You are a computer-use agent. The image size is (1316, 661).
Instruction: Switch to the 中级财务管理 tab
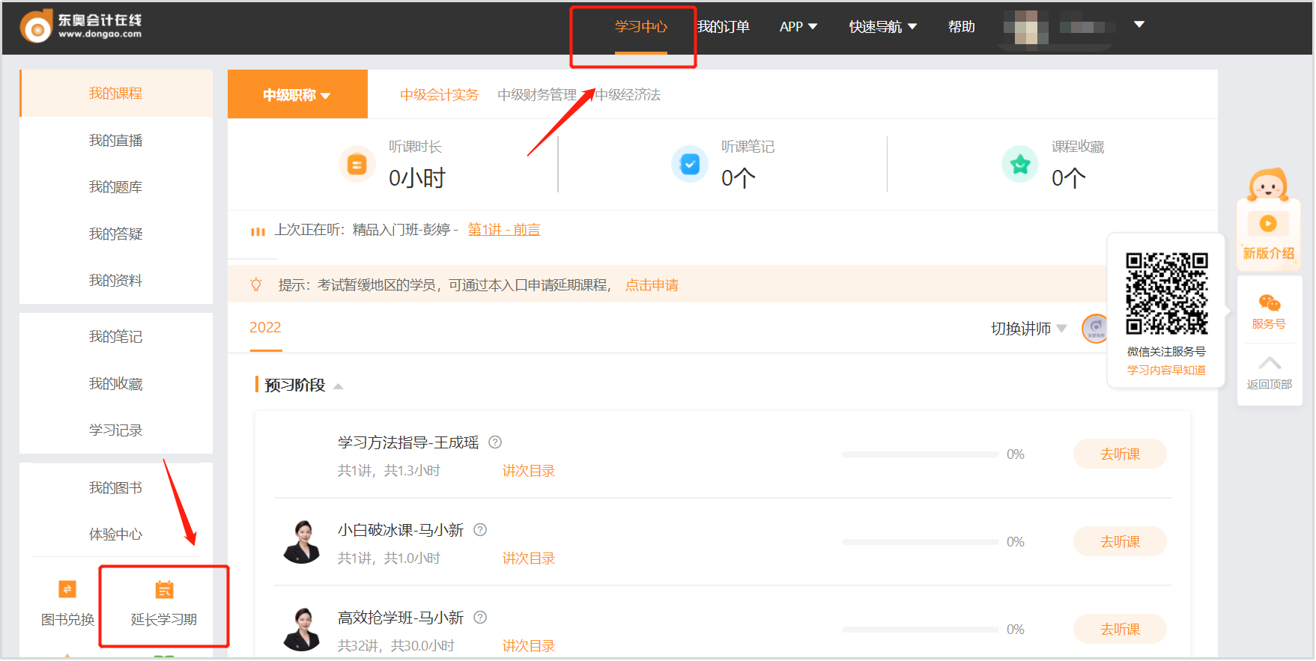point(537,95)
